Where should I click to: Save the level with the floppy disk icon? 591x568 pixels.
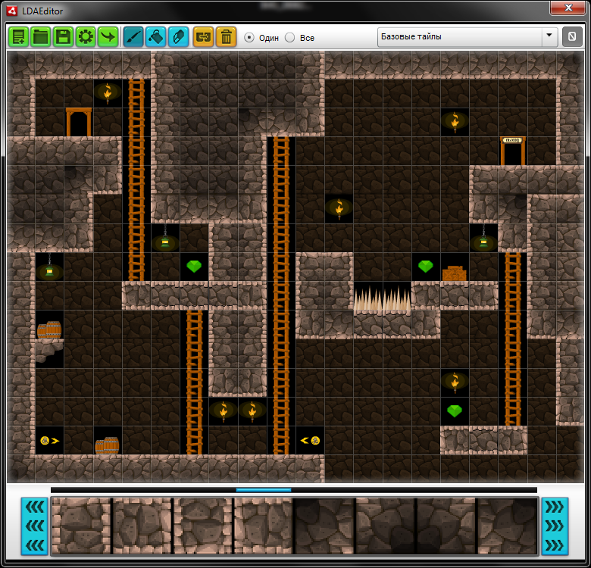coord(64,36)
